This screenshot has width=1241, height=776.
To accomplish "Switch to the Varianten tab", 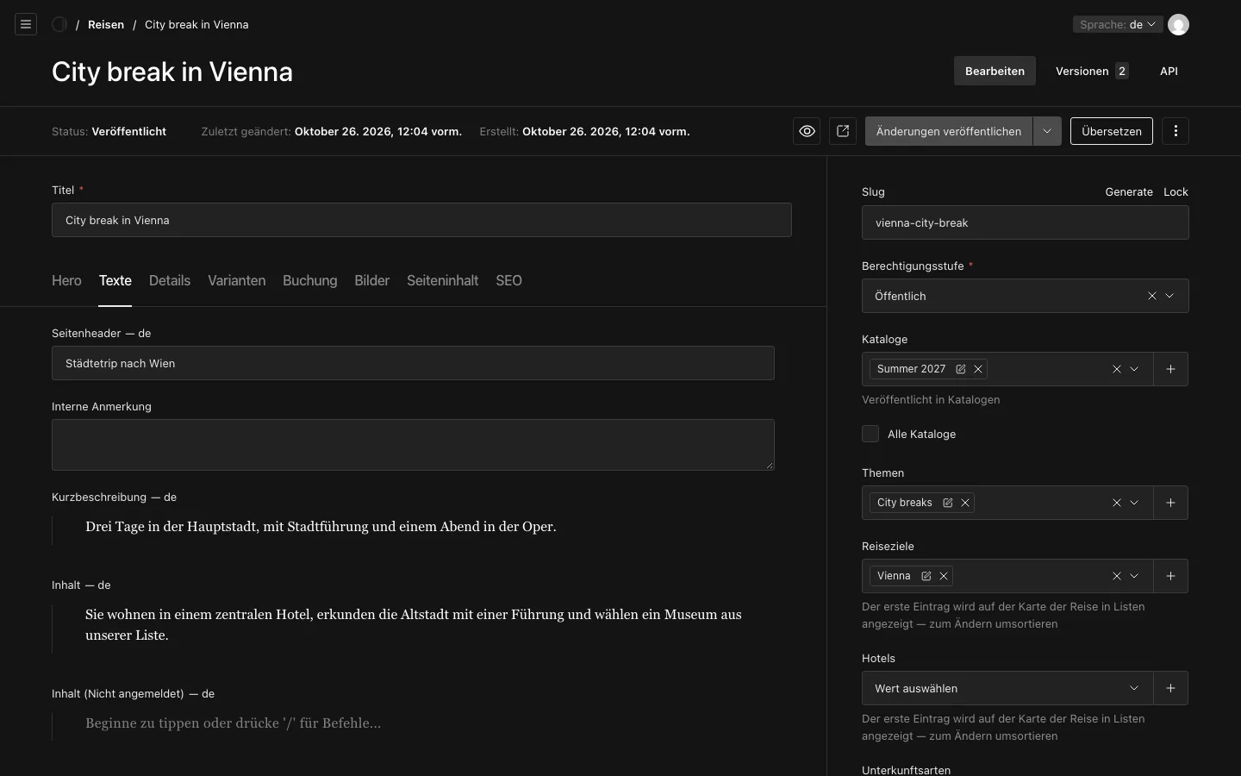I will point(236,280).
